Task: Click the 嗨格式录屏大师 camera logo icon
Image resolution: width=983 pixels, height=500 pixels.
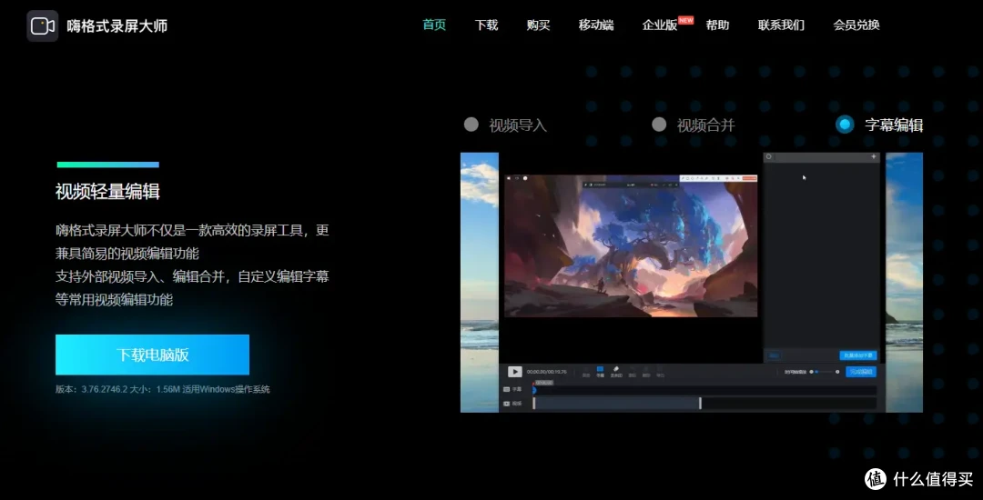Action: click(x=43, y=25)
